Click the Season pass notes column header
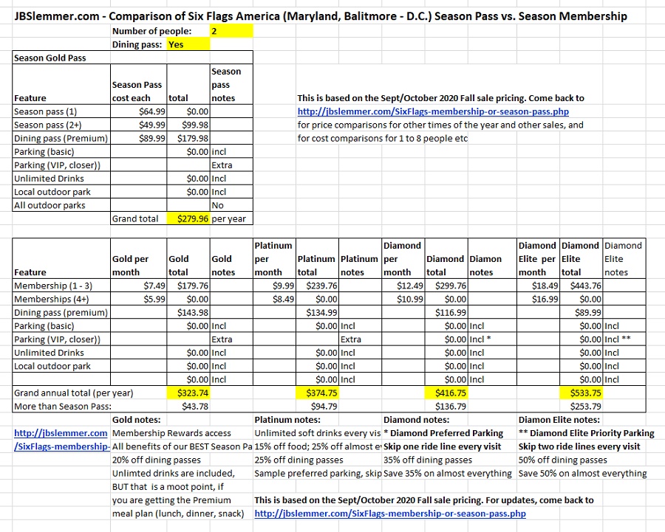This screenshot has height=532, width=665. click(x=231, y=85)
